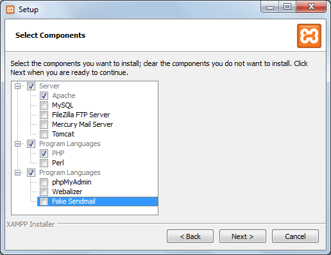The width and height of the screenshot is (331, 255).
Task: Enable the Tomcat component checkbox
Action: point(44,134)
